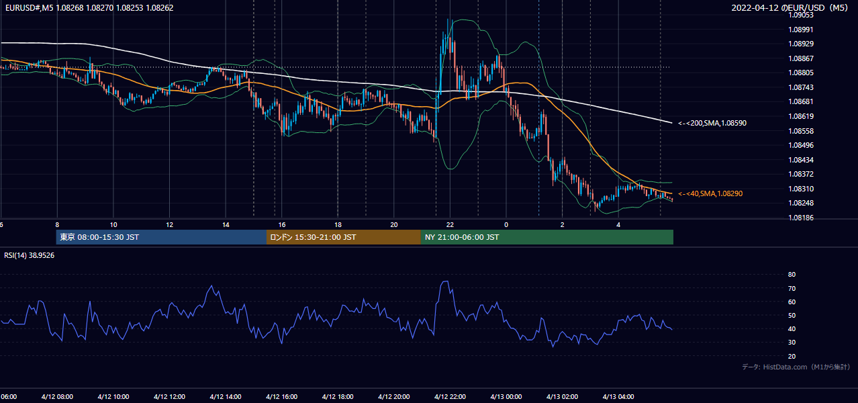The height and width of the screenshot is (403, 858).
Task: Click price axis value 1.08681
Action: pos(800,101)
